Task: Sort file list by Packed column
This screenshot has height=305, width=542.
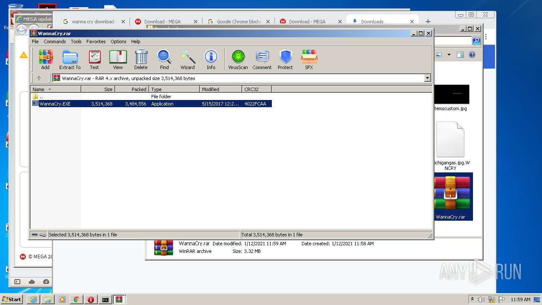Action: [132, 89]
